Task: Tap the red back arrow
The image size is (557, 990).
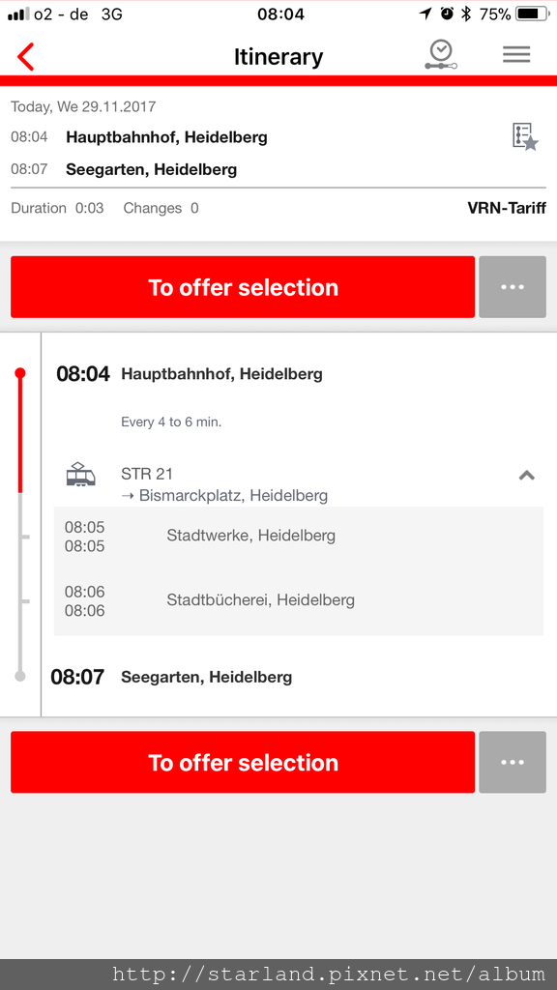Action: (x=25, y=57)
